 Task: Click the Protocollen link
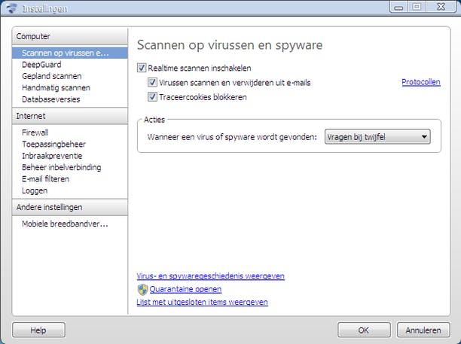420,83
